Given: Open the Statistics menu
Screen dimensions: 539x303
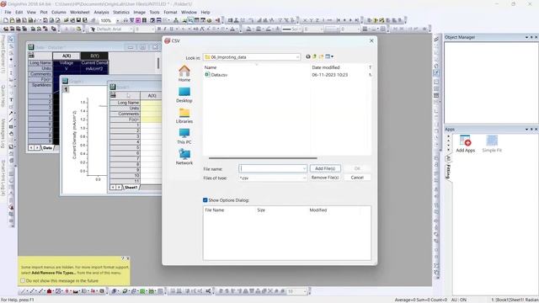Looking at the screenshot, I should point(121,12).
